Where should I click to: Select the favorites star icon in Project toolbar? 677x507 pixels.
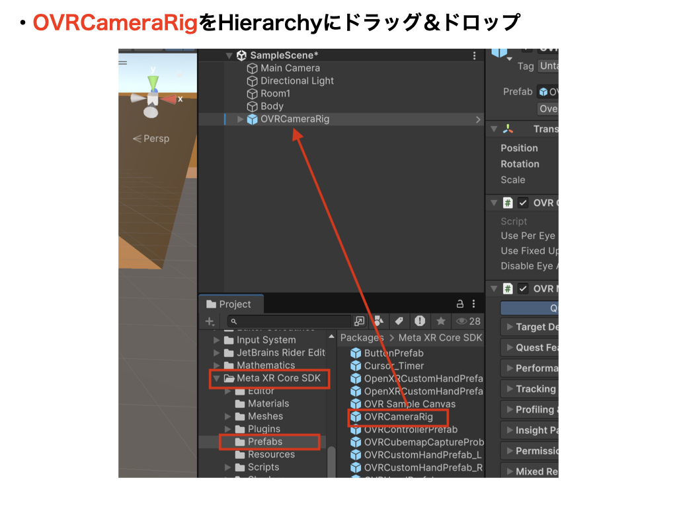coord(440,321)
